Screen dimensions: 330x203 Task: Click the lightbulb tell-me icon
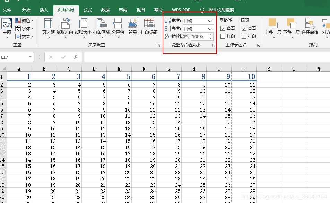202,10
